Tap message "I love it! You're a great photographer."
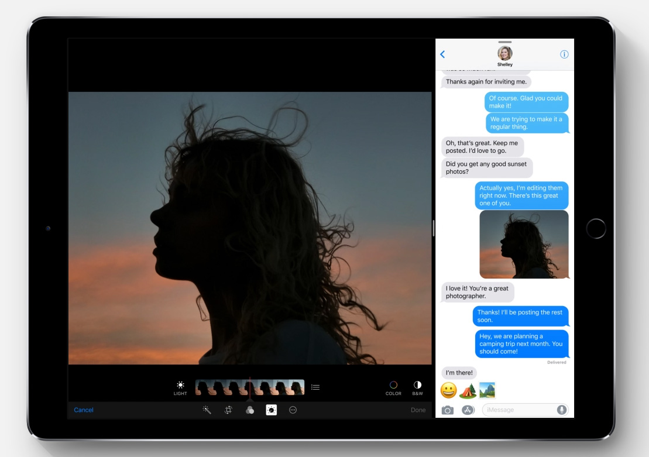Image resolution: width=649 pixels, height=457 pixels. [478, 292]
